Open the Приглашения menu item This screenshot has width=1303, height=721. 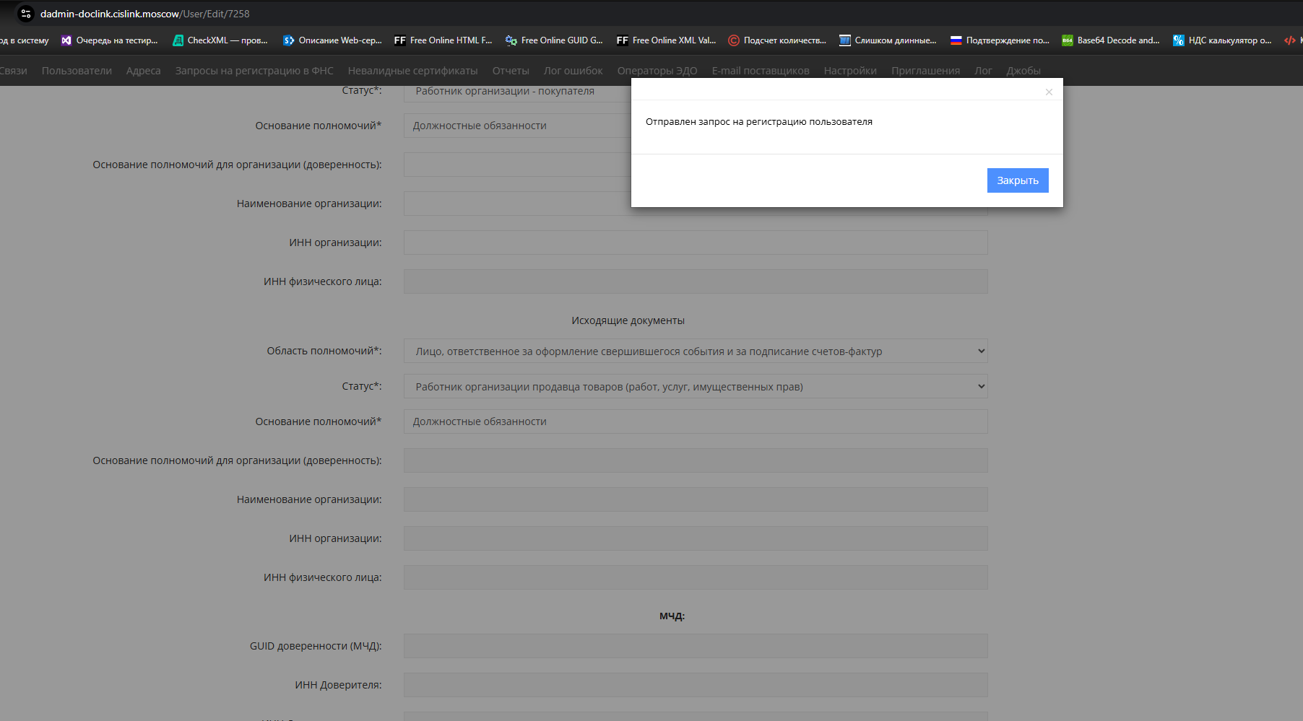pyautogui.click(x=926, y=71)
